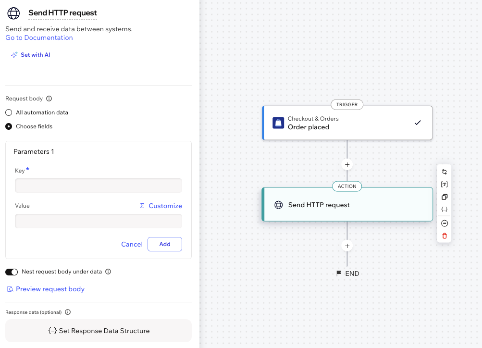
Task: Click the globe icon beside Send HTTP request title
Action: (13, 13)
